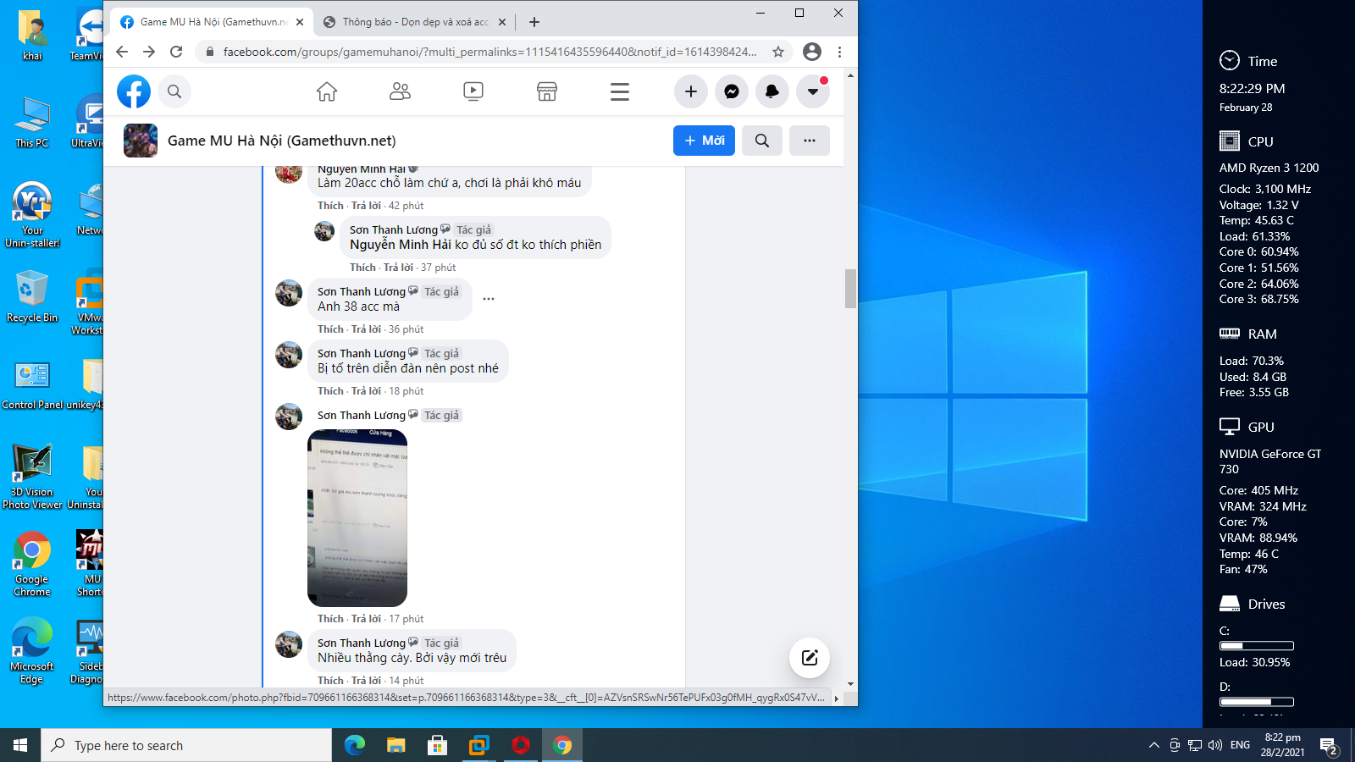Open the hamburger menu in Facebook navbar
Image resolution: width=1355 pixels, height=762 pixels.
[620, 91]
